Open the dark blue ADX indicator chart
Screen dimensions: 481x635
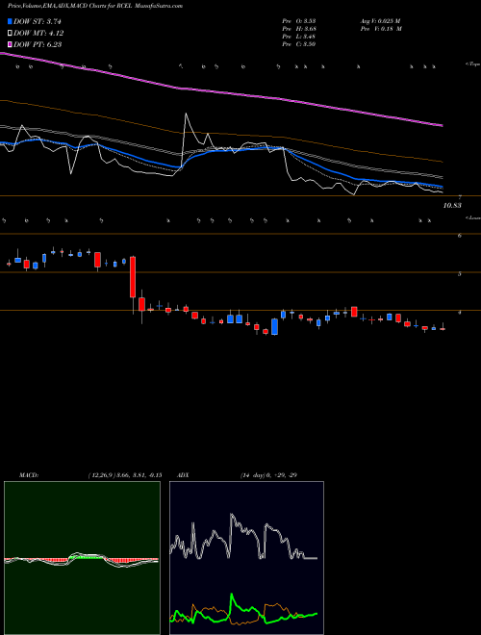[x=246, y=558]
